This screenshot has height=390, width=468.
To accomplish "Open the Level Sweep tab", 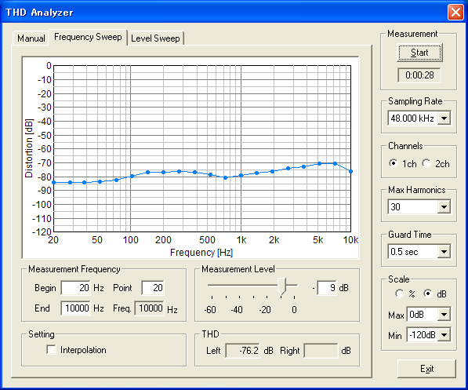I will point(155,38).
